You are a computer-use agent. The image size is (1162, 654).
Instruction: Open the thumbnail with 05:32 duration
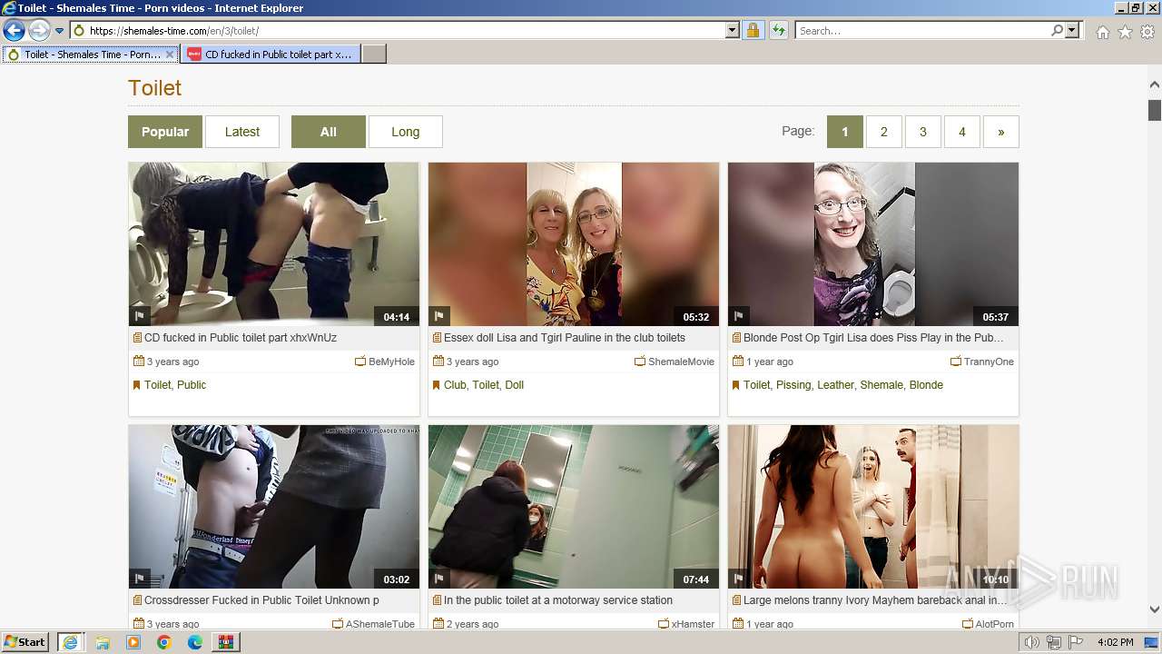pos(574,244)
